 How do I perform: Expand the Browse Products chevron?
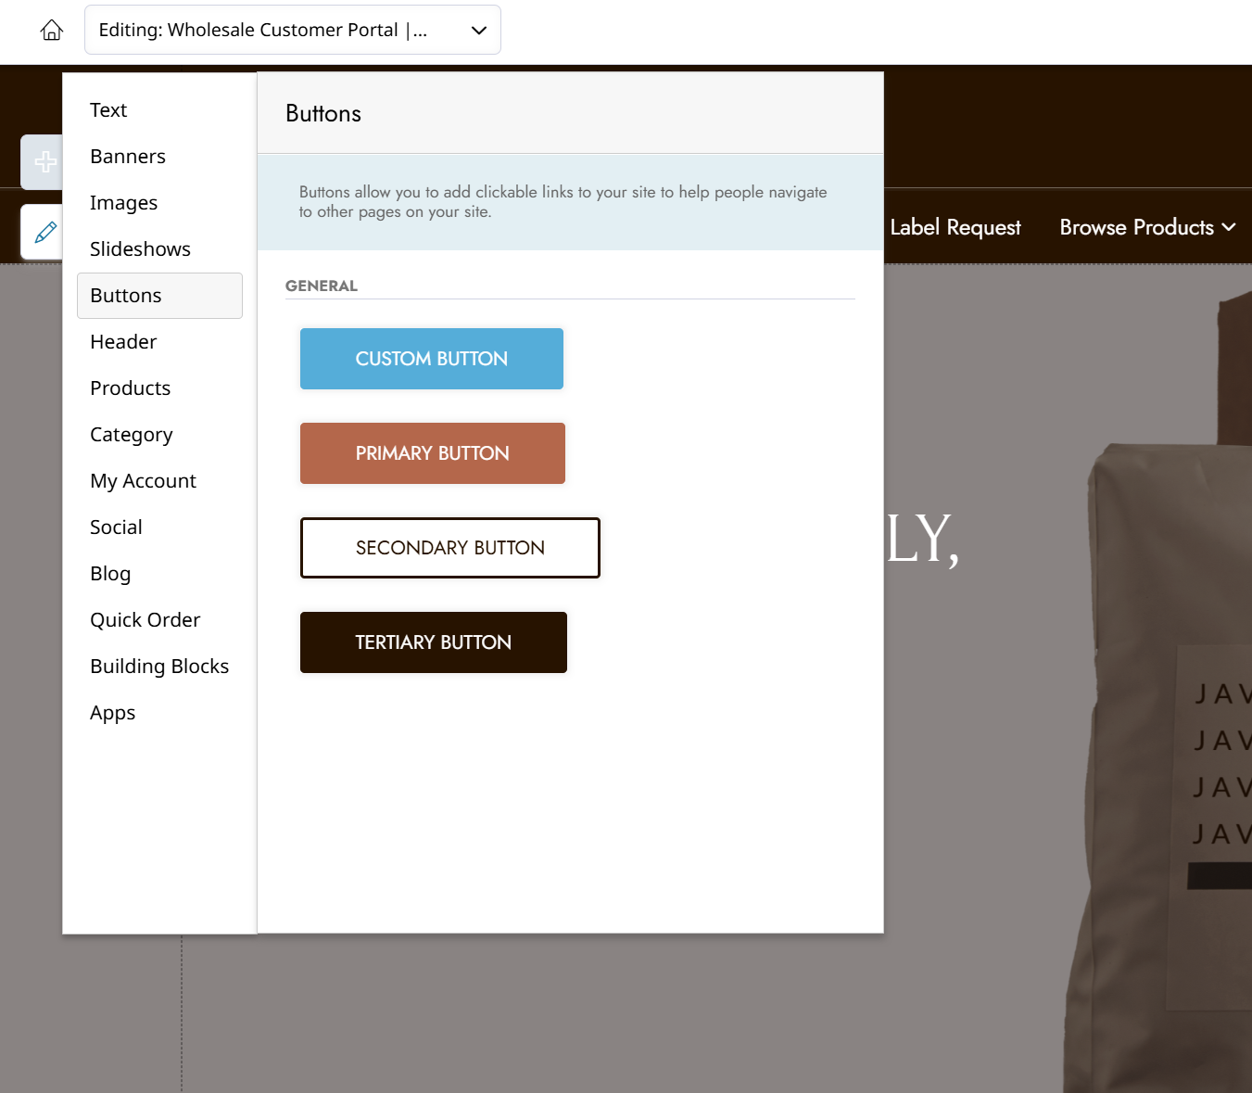tap(1229, 227)
